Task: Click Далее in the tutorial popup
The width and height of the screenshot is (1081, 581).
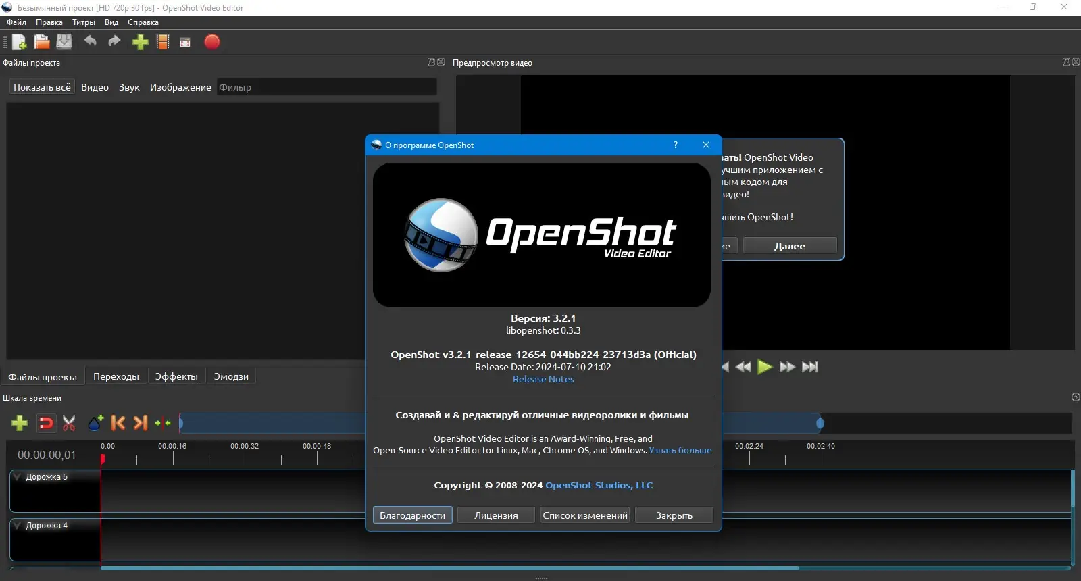Action: point(790,246)
